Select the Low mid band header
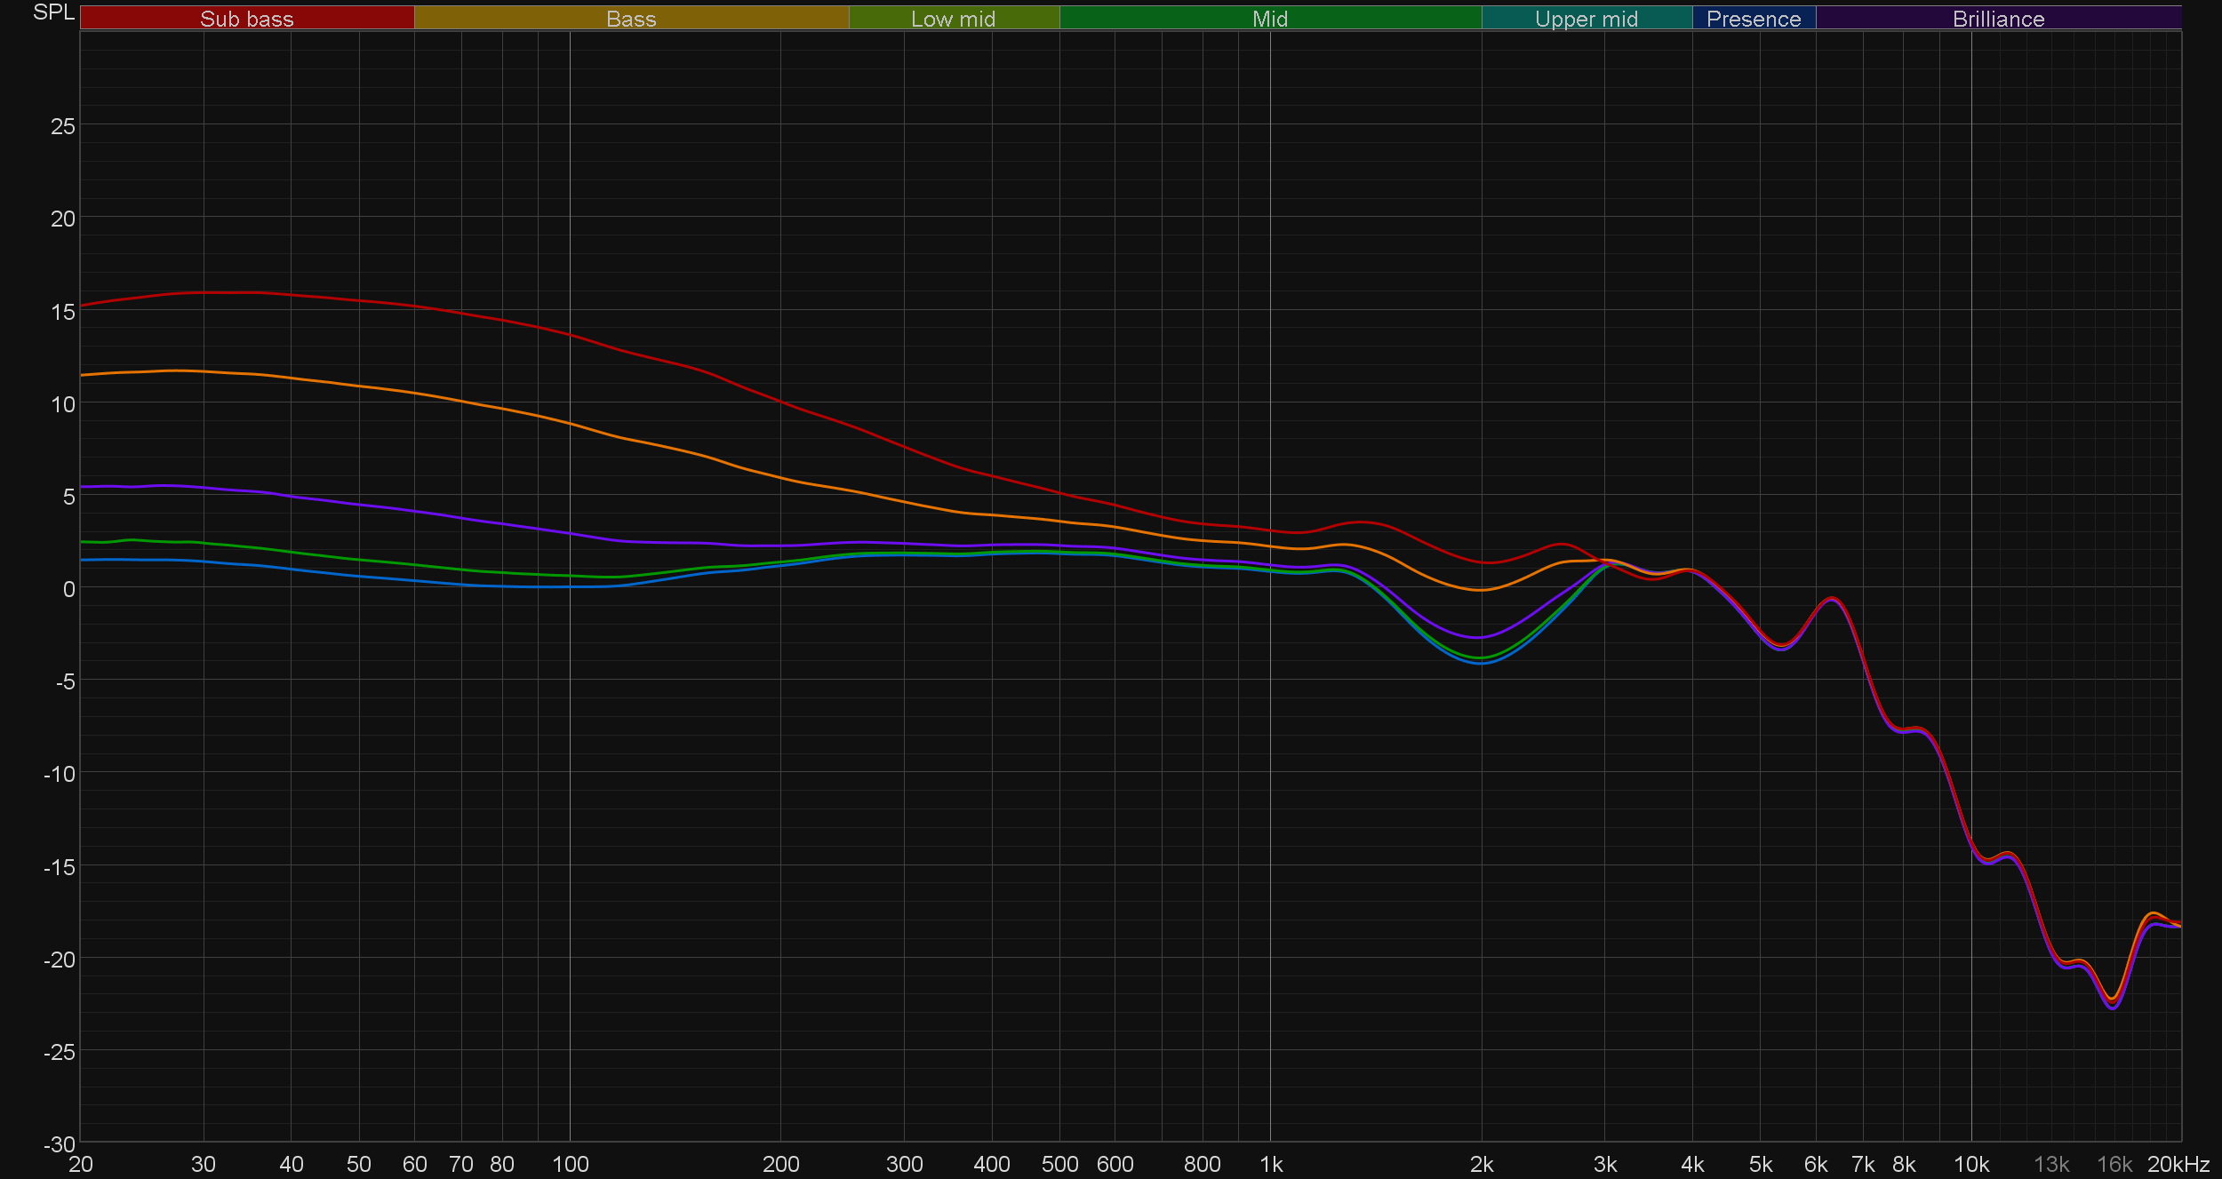 tap(953, 19)
